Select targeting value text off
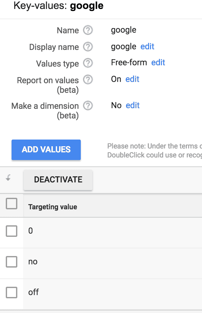 [33, 292]
